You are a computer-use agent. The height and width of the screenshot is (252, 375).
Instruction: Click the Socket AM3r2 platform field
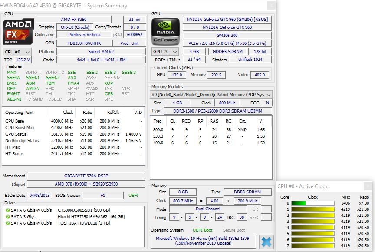tap(101, 51)
